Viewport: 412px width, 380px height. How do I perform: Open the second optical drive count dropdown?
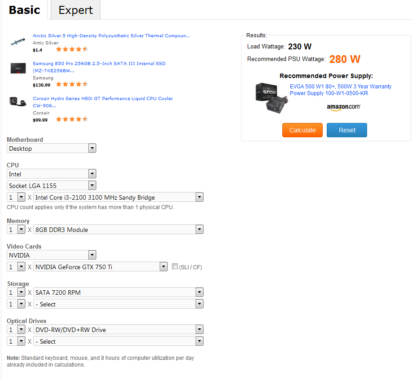pos(16,341)
